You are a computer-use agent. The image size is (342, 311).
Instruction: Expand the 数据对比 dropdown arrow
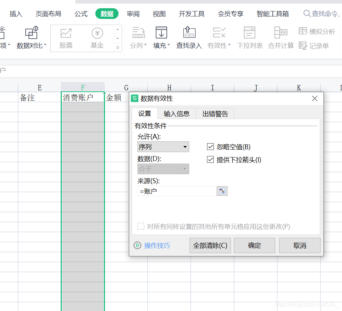click(x=45, y=45)
